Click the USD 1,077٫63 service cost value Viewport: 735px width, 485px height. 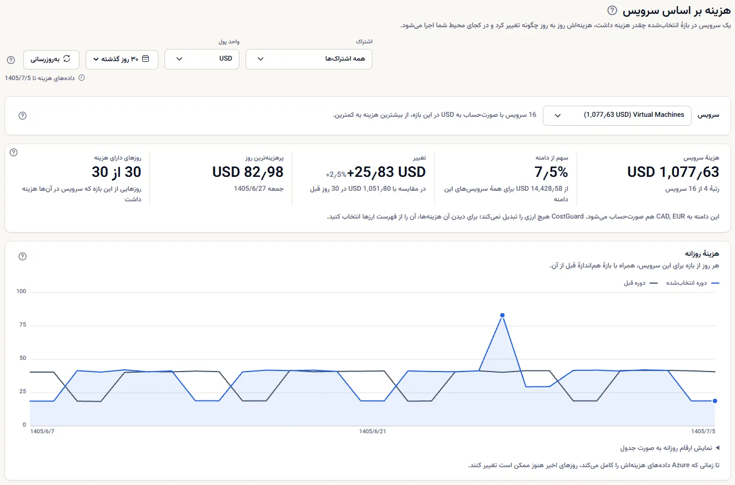(673, 172)
